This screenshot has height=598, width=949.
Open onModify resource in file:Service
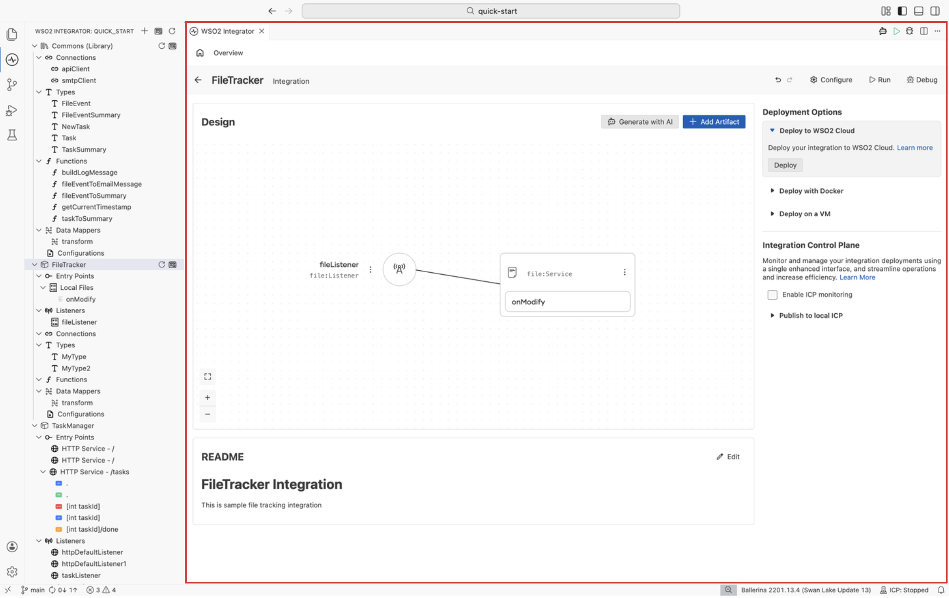pos(568,301)
